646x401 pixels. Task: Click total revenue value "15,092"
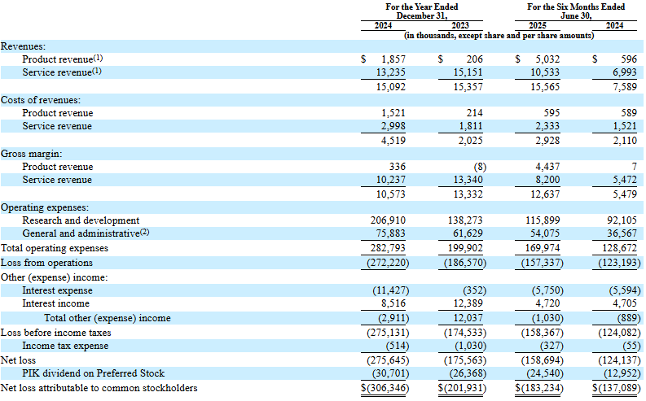click(390, 87)
